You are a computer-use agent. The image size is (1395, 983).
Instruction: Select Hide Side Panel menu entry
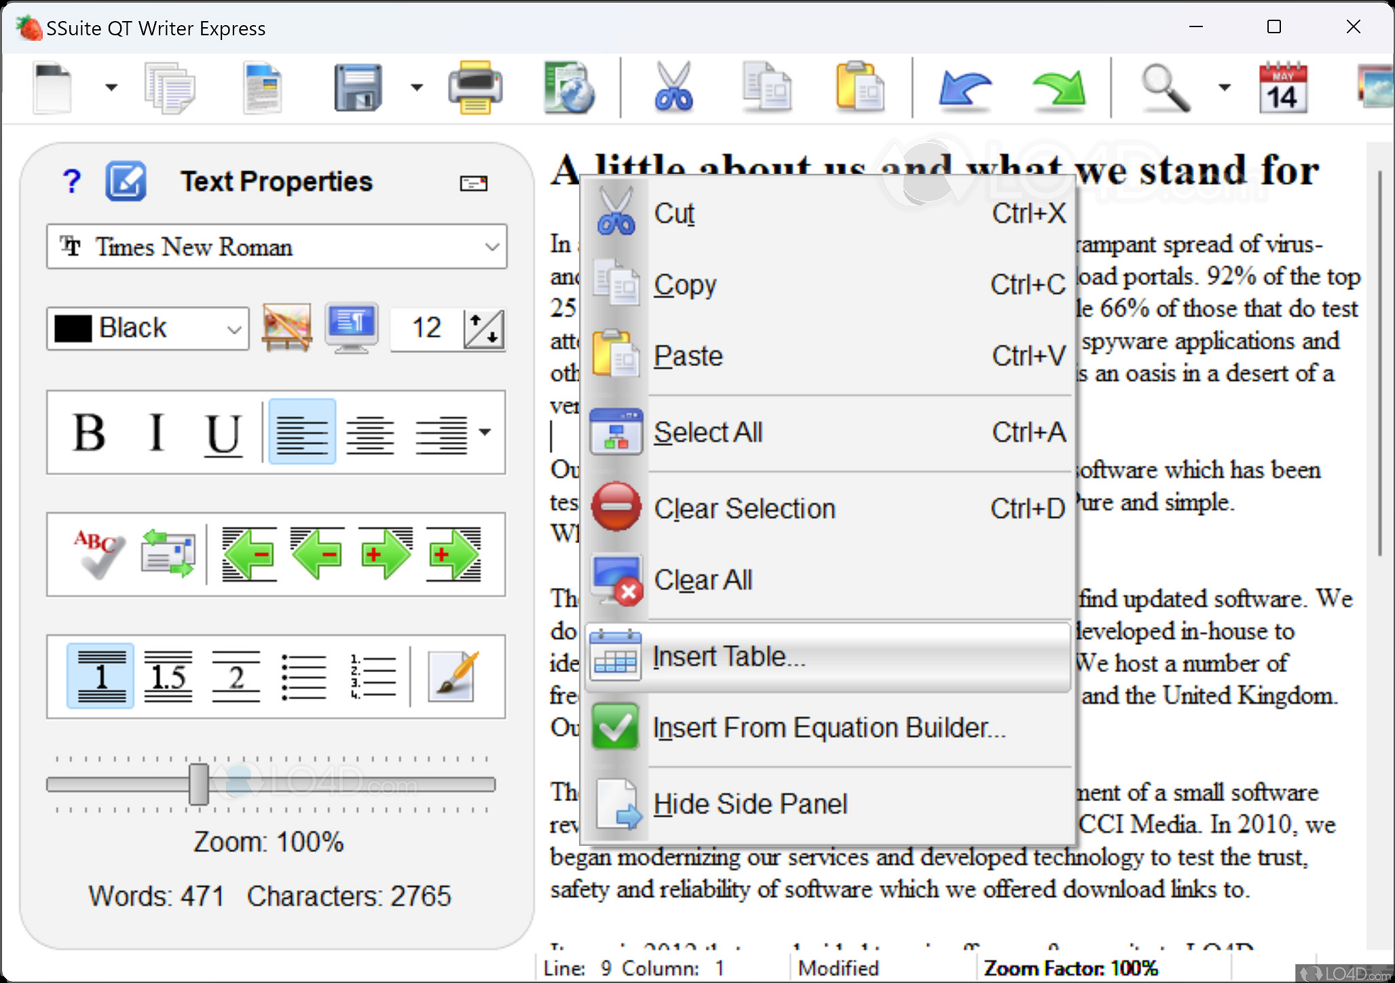(x=749, y=804)
